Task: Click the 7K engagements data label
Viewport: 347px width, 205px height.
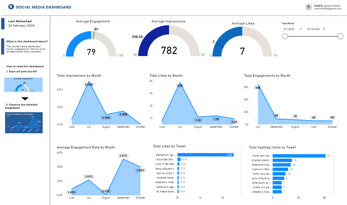Action: pyautogui.click(x=295, y=116)
